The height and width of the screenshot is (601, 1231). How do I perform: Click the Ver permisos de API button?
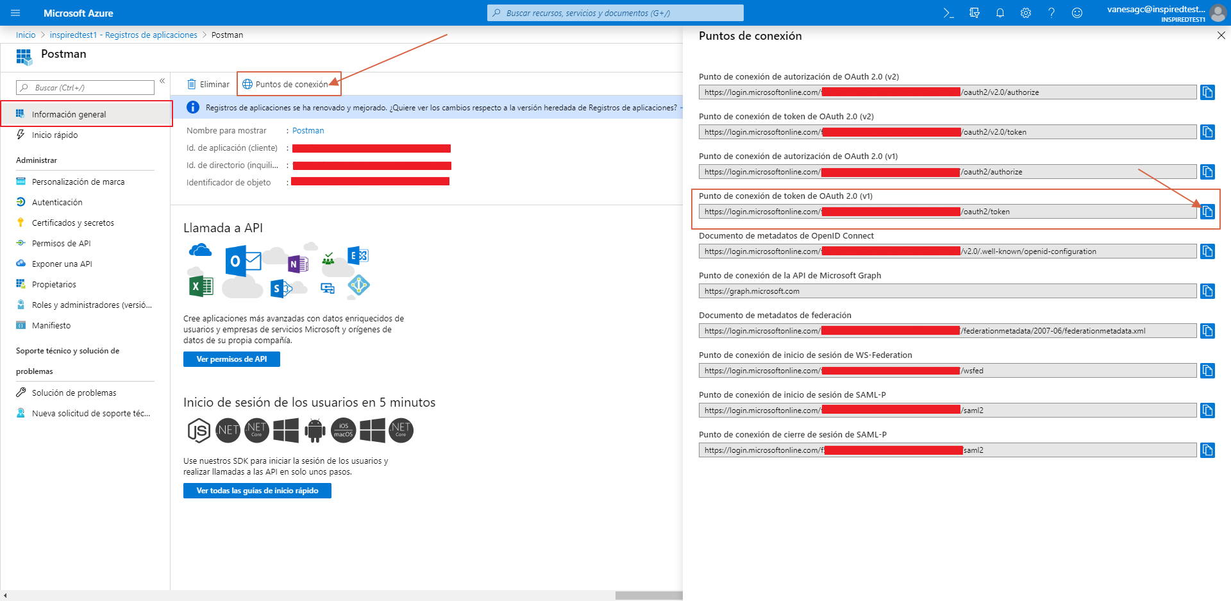tap(231, 359)
